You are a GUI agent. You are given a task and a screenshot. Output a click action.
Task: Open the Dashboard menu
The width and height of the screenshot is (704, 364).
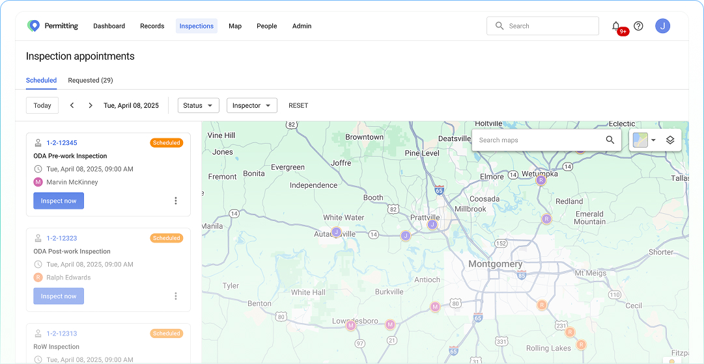(109, 26)
